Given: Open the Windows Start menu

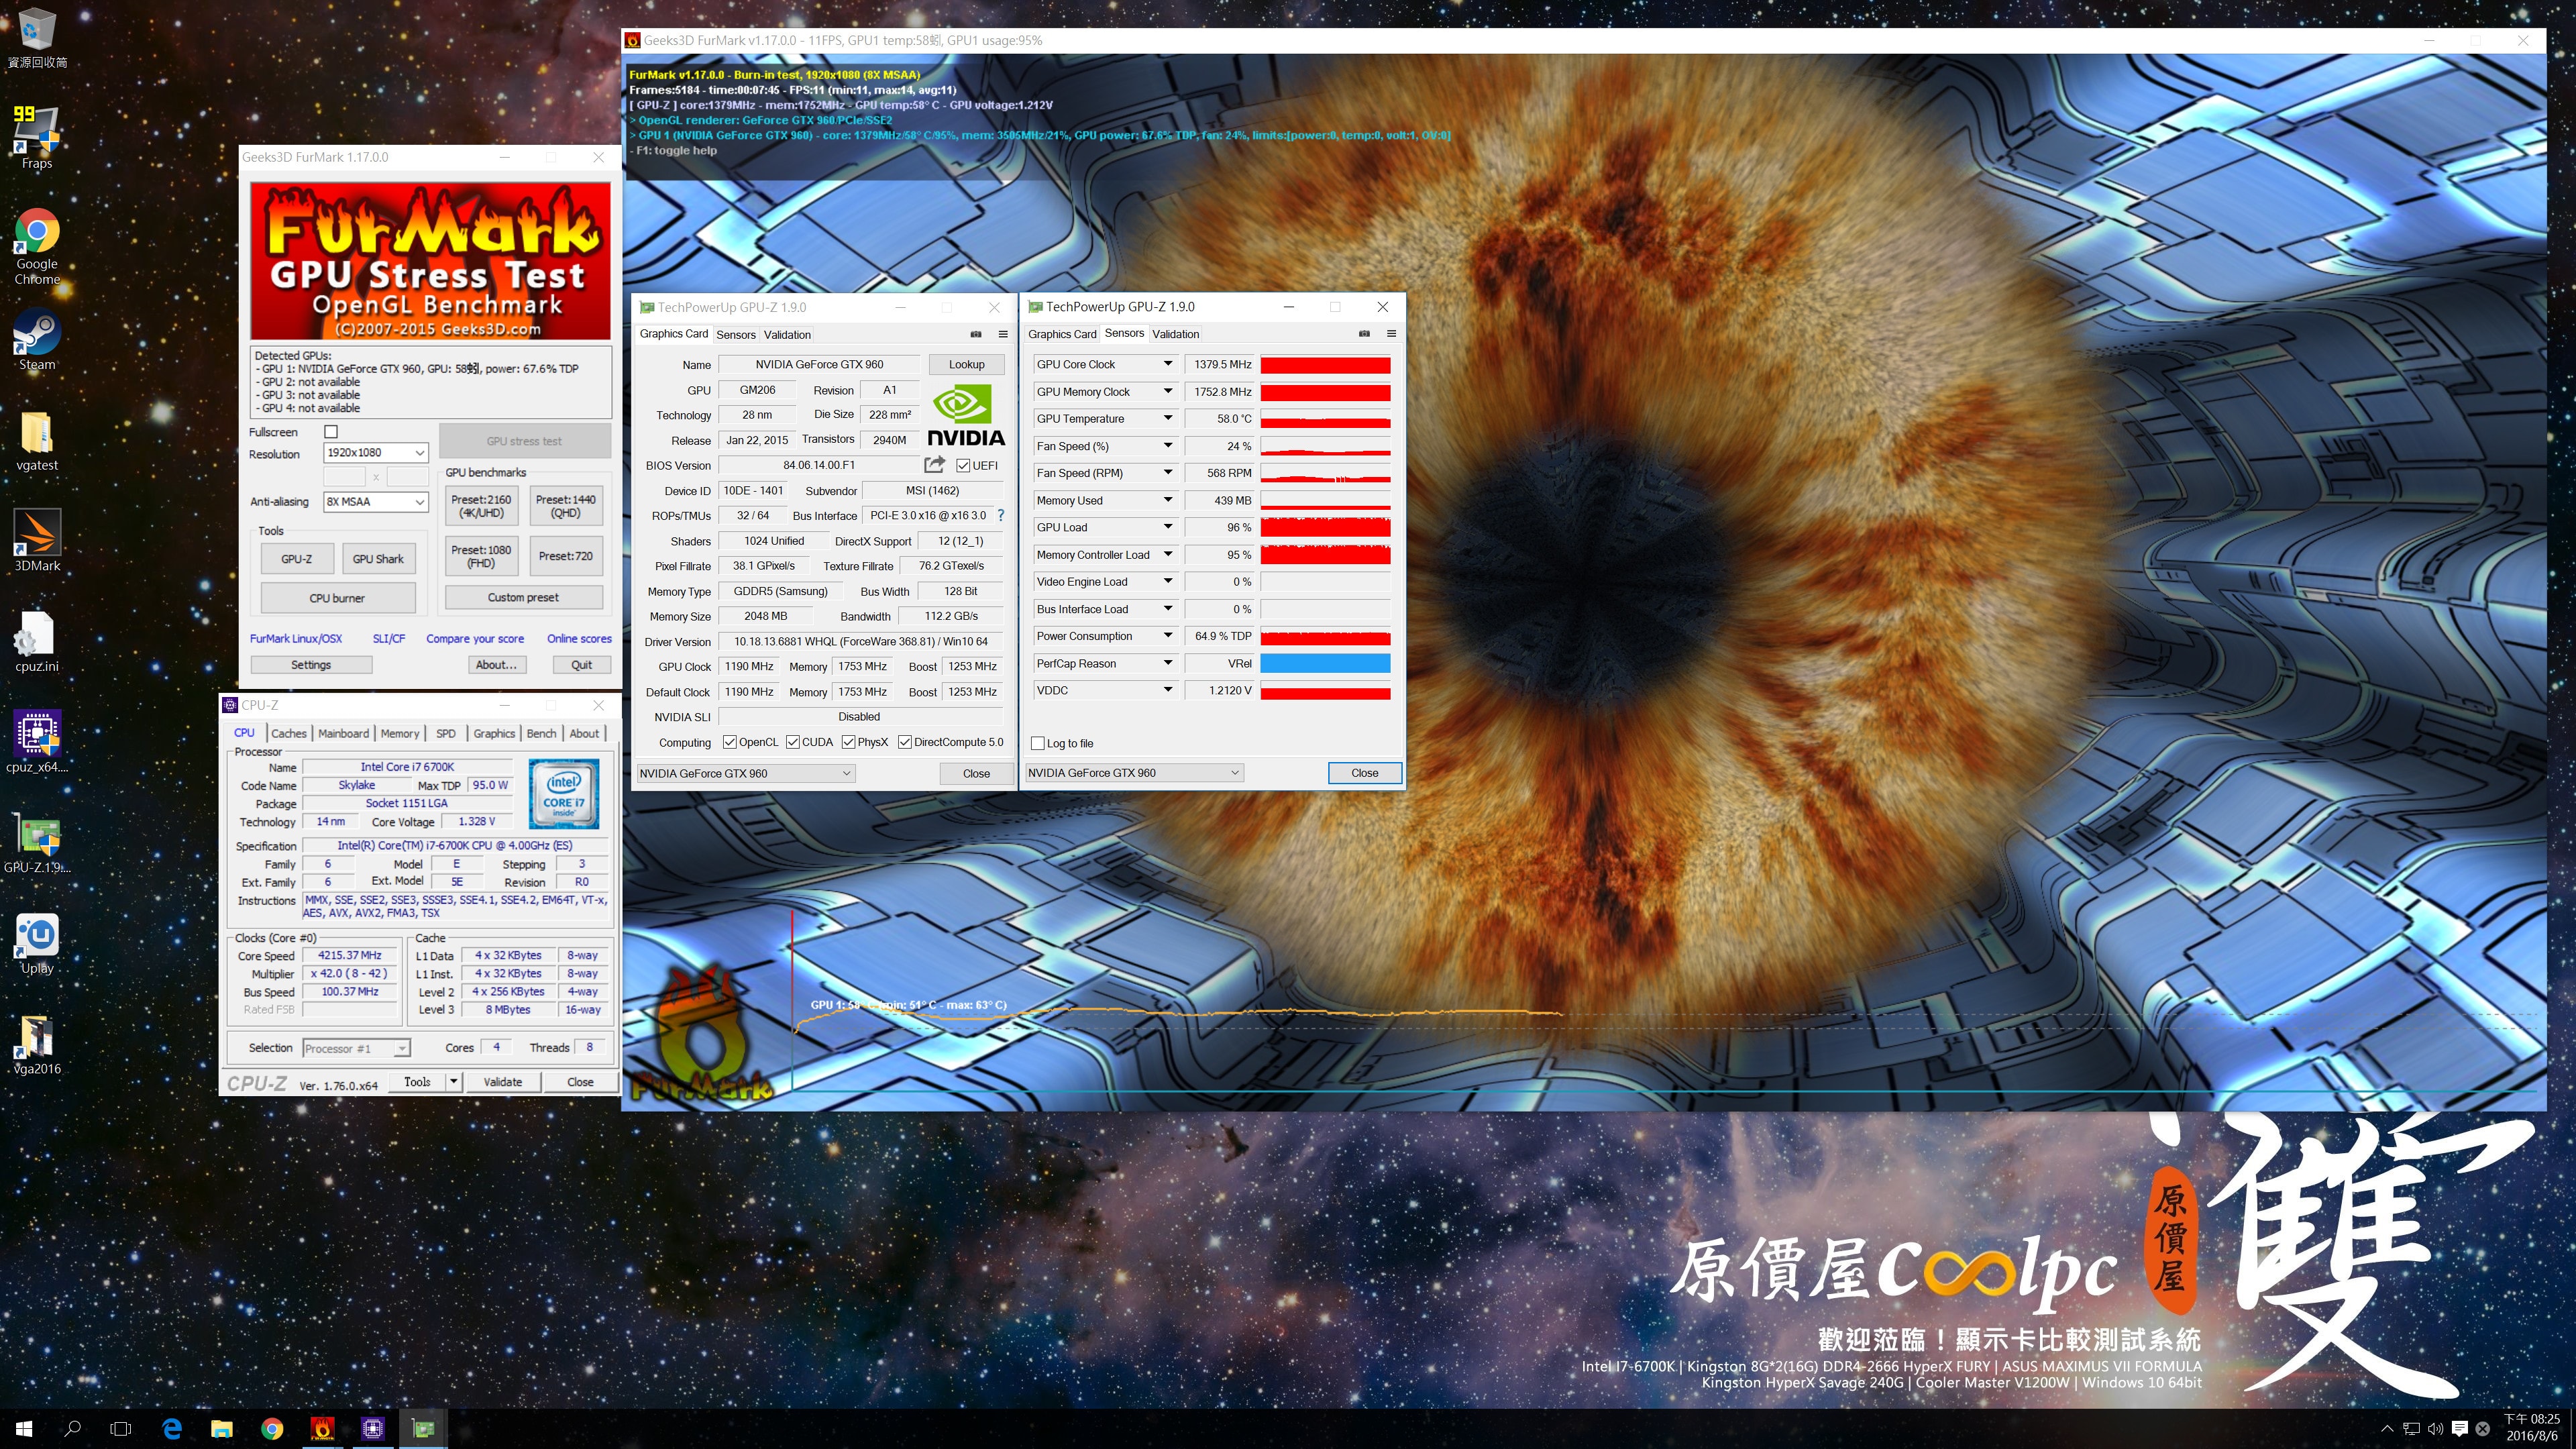Looking at the screenshot, I should [24, 1429].
